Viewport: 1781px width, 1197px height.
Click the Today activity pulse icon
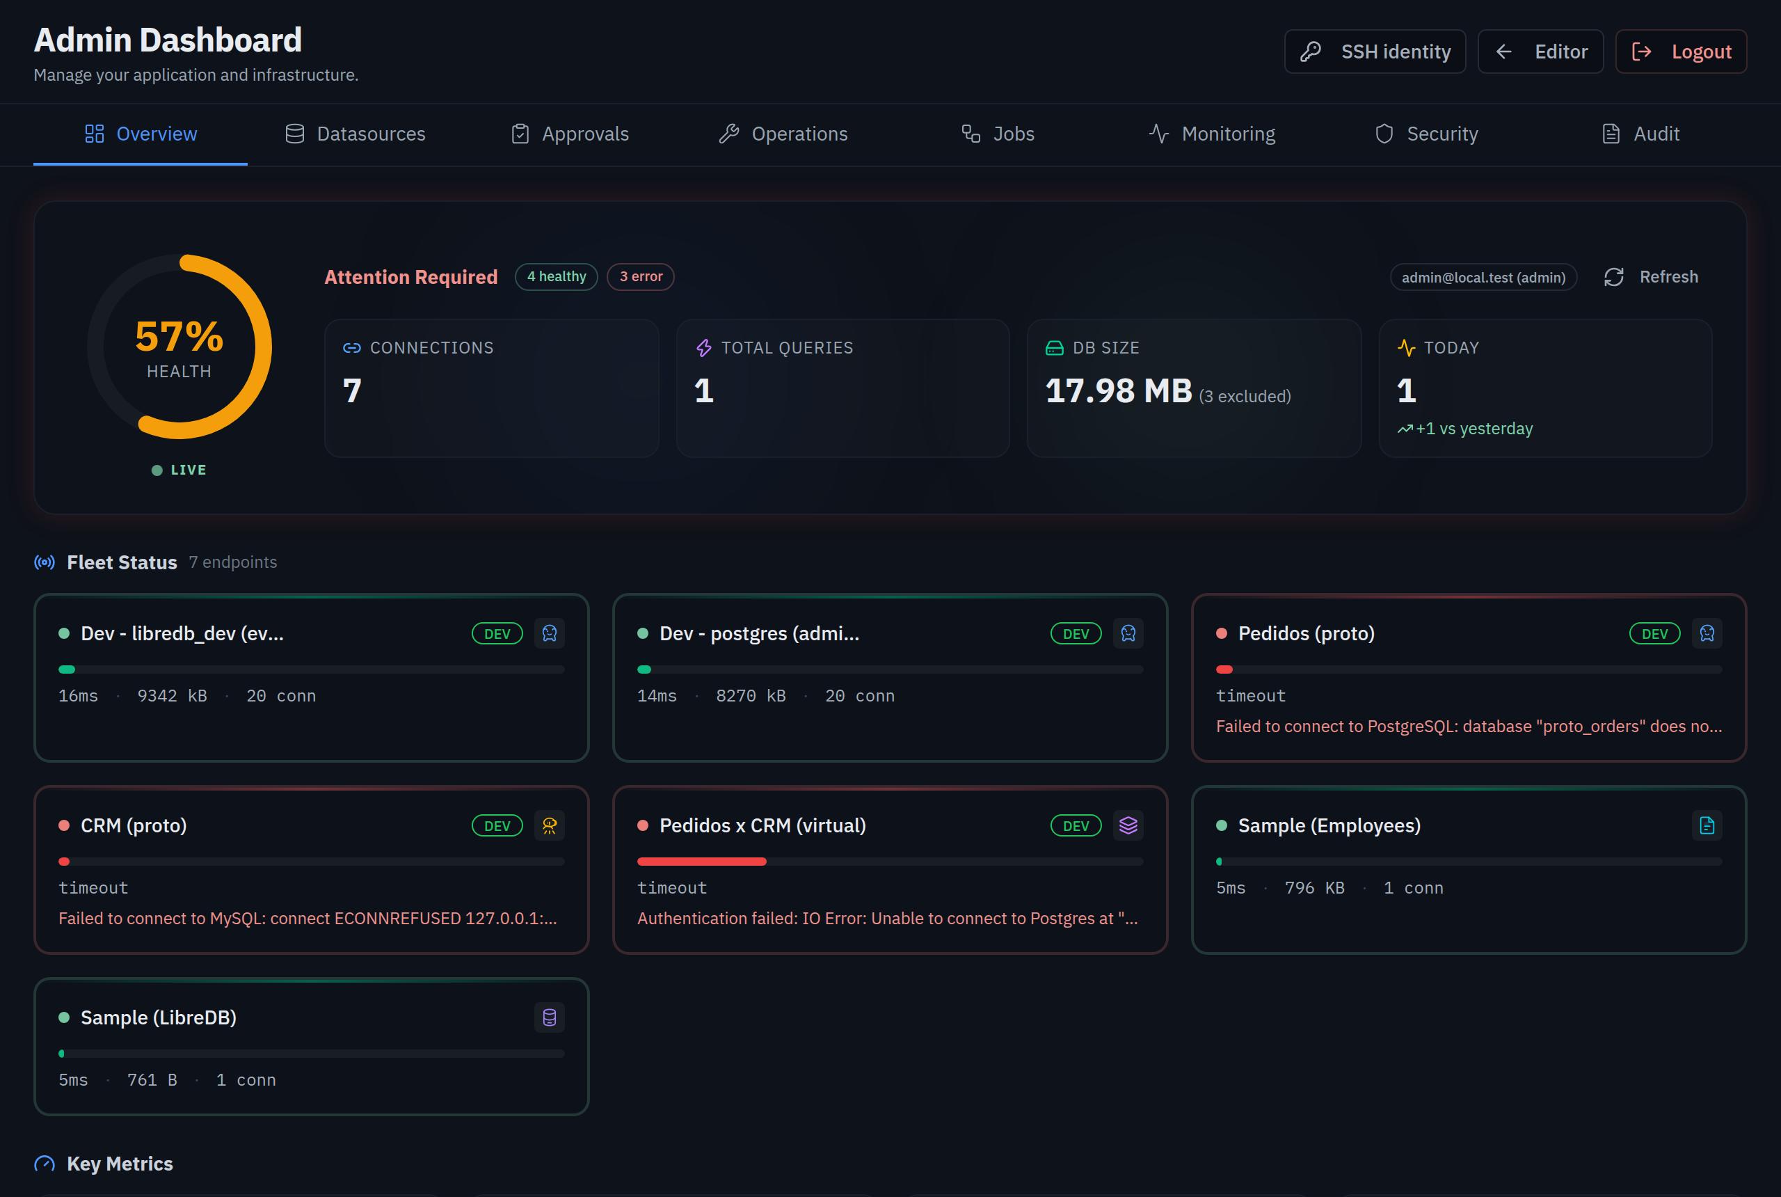(x=1406, y=348)
